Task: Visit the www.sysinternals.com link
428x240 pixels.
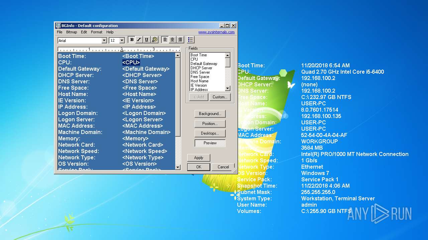Action: (216, 32)
